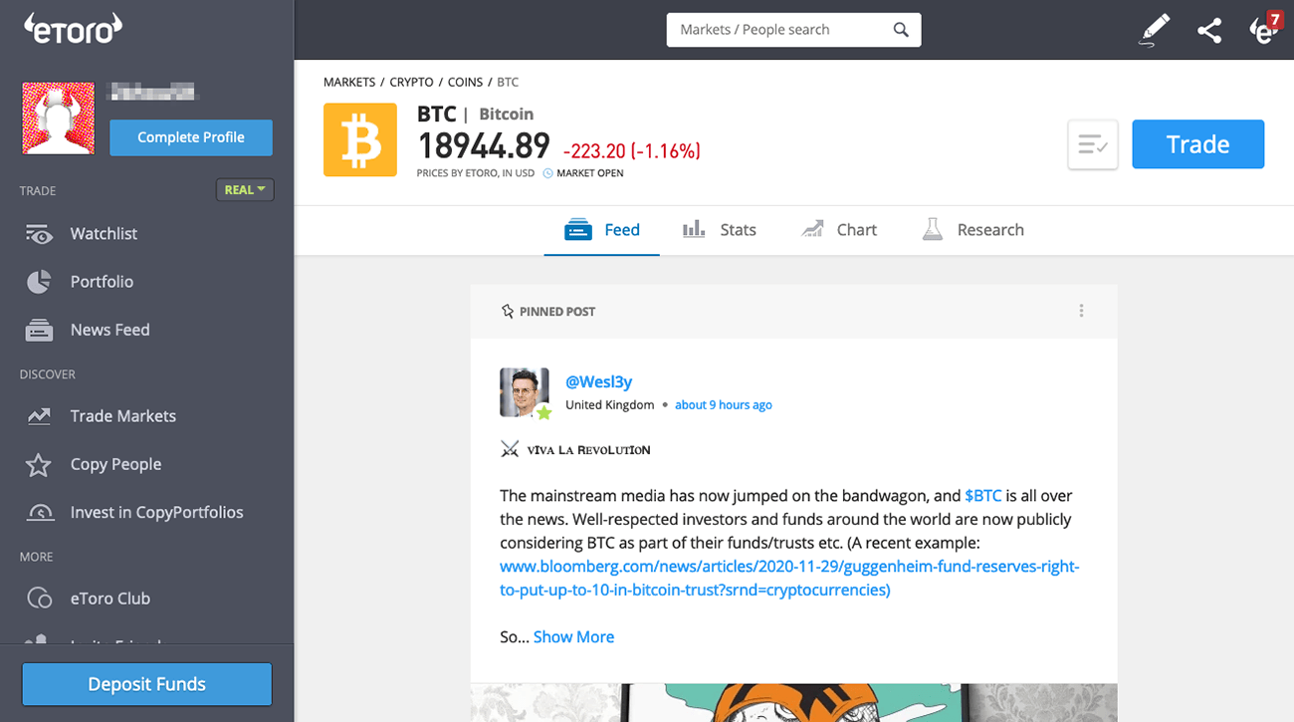This screenshot has width=1294, height=722.
Task: Click the Copy People star icon
Action: pos(39,464)
